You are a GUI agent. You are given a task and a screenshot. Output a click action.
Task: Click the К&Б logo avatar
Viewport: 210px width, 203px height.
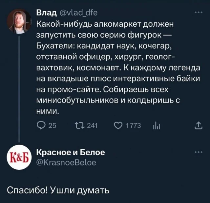pos(19,157)
